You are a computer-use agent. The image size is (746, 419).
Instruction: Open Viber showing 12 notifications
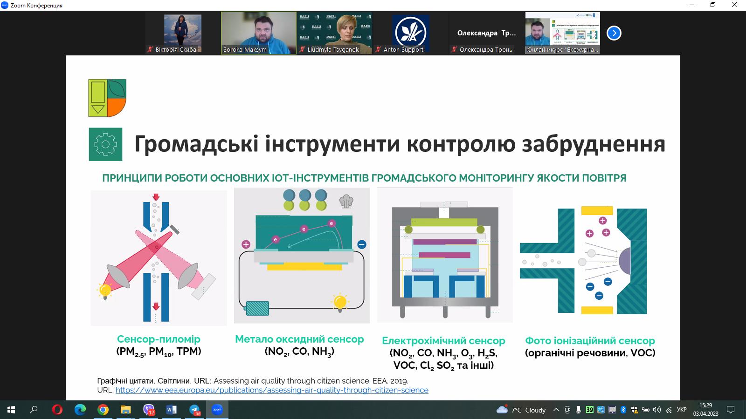tap(148, 410)
